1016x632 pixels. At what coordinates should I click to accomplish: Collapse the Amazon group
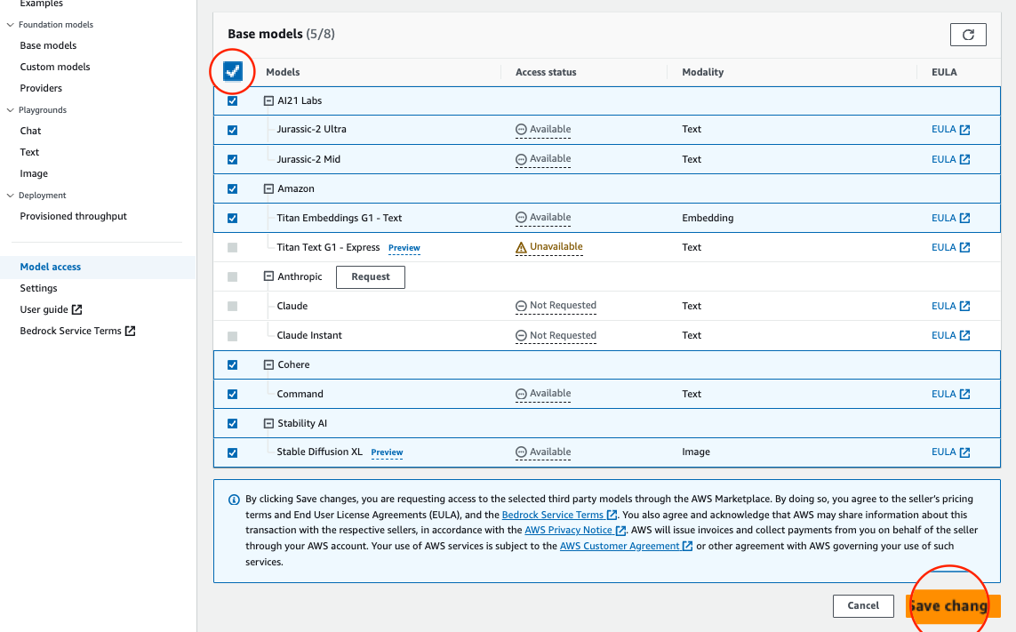268,189
